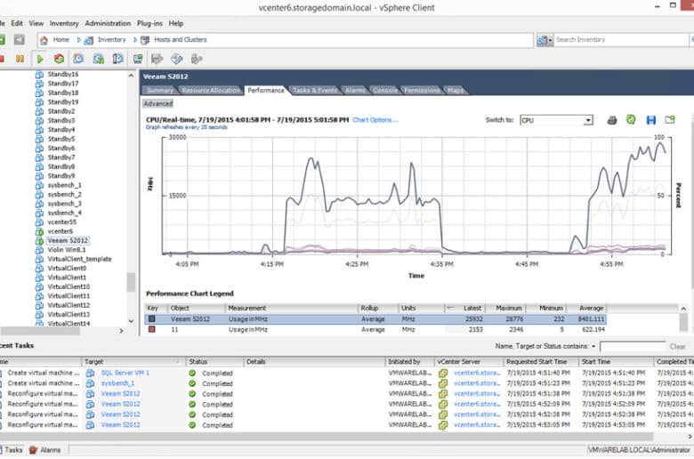Save the performance chart
The width and height of the screenshot is (694, 459).
point(650,120)
